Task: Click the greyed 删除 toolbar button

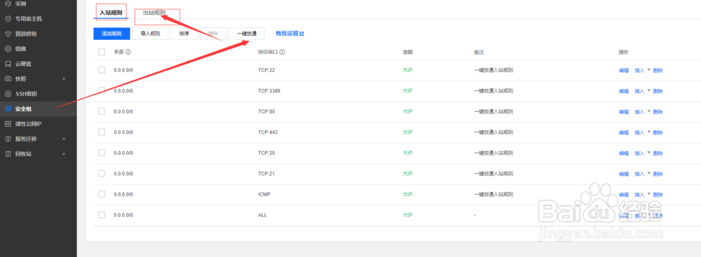Action: coord(213,34)
